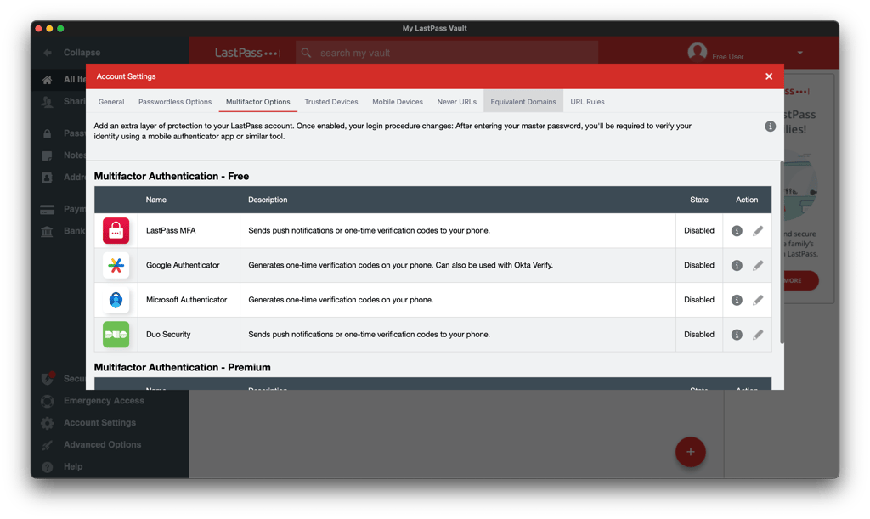Click 'Multifactor Authentication - Free' heading
The width and height of the screenshot is (870, 519).
(172, 177)
